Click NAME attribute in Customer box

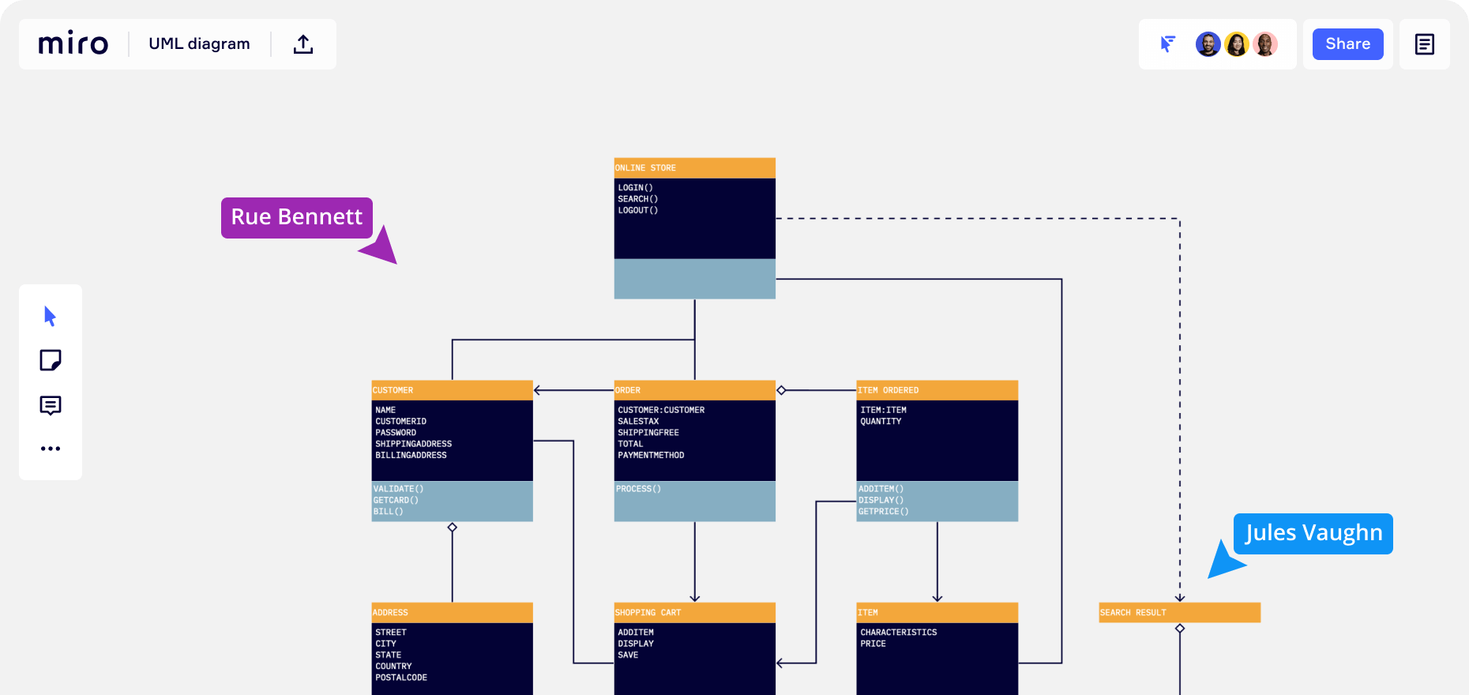[385, 411]
